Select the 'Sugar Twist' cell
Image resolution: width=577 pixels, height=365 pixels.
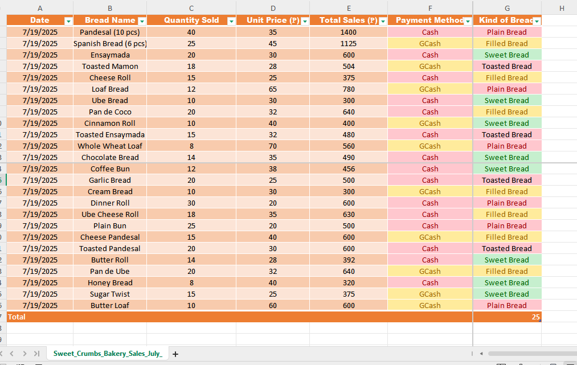coord(110,294)
